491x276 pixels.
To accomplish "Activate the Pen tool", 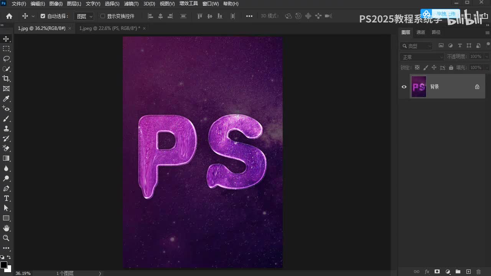I will tap(6, 188).
